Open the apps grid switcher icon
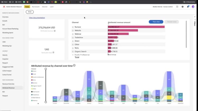 point(177,7)
